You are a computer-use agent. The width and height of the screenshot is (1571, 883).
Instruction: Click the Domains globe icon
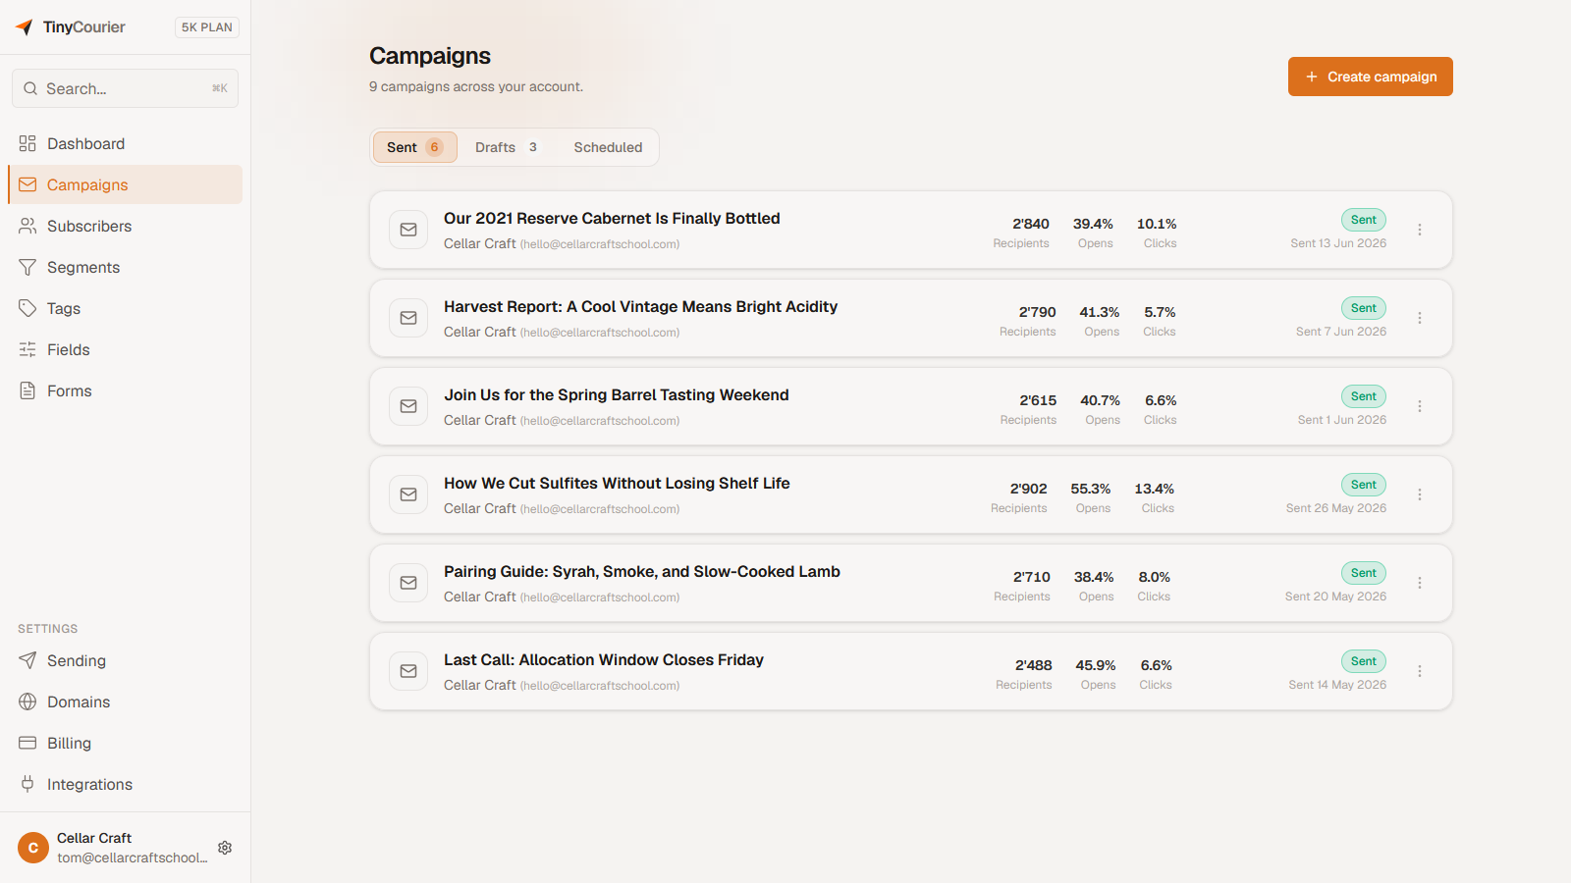[x=27, y=701]
